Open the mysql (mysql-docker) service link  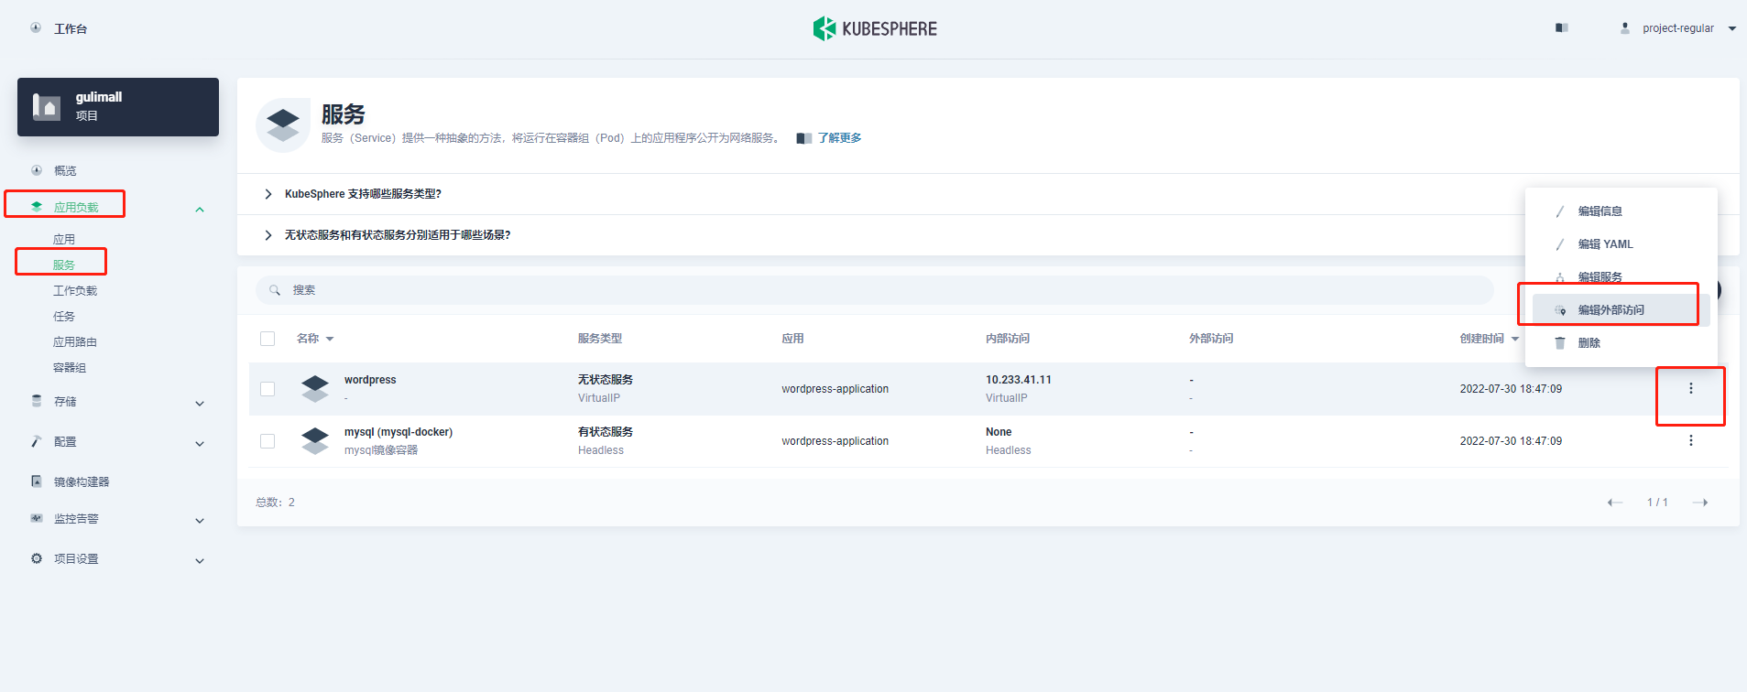(x=399, y=432)
